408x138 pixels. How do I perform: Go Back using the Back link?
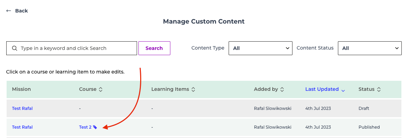pos(22,11)
